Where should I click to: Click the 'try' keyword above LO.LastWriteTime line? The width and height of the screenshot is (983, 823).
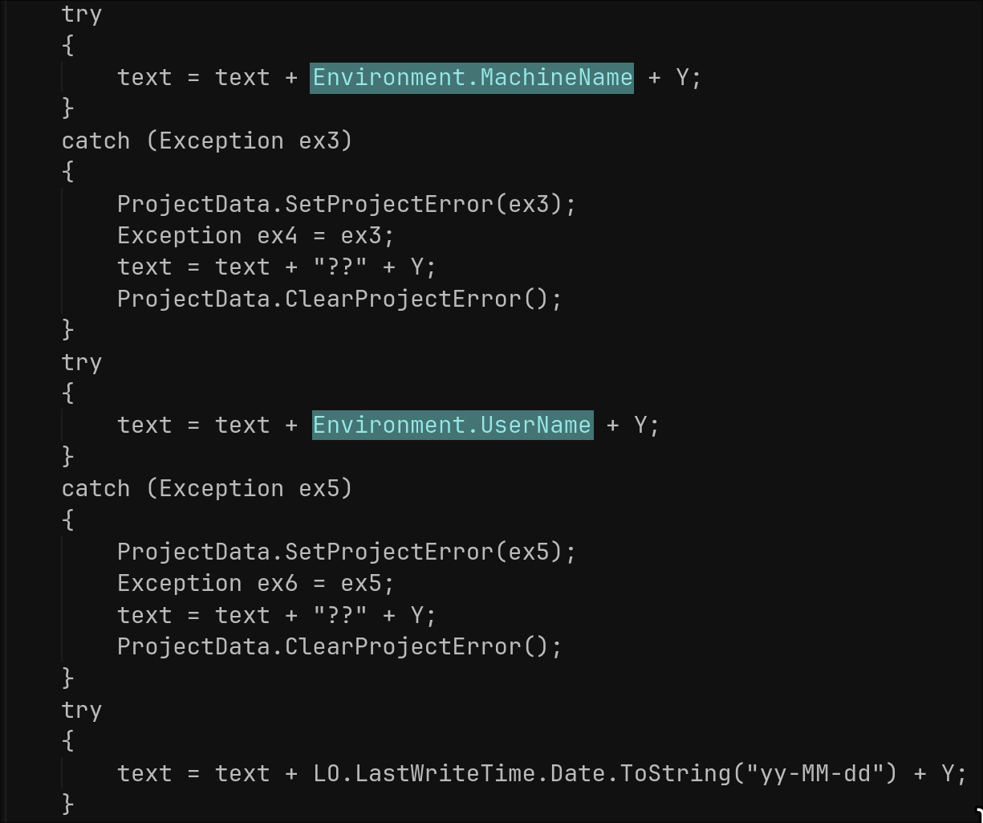click(82, 710)
